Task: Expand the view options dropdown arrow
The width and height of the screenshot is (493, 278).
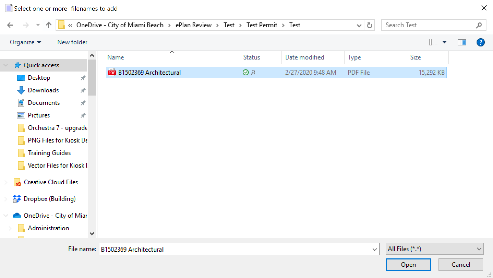Action: [x=444, y=42]
